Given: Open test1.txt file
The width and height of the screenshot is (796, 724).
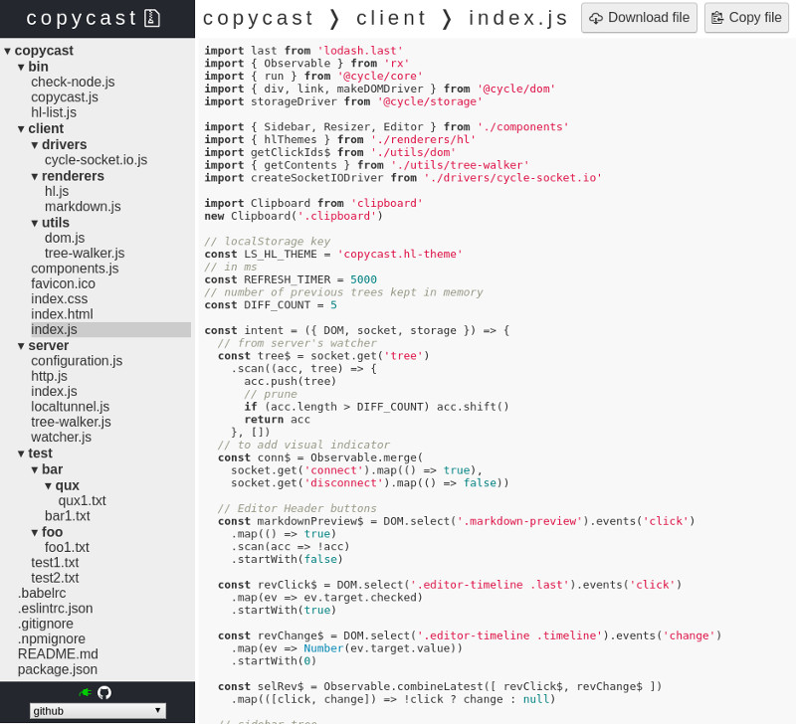Looking at the screenshot, I should (x=55, y=563).
